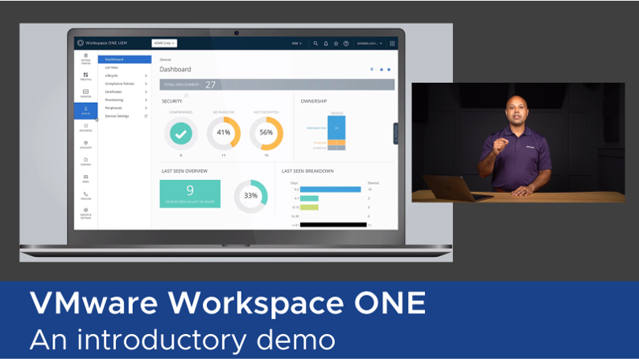Click the Devices breadcrumb link

click(x=166, y=59)
